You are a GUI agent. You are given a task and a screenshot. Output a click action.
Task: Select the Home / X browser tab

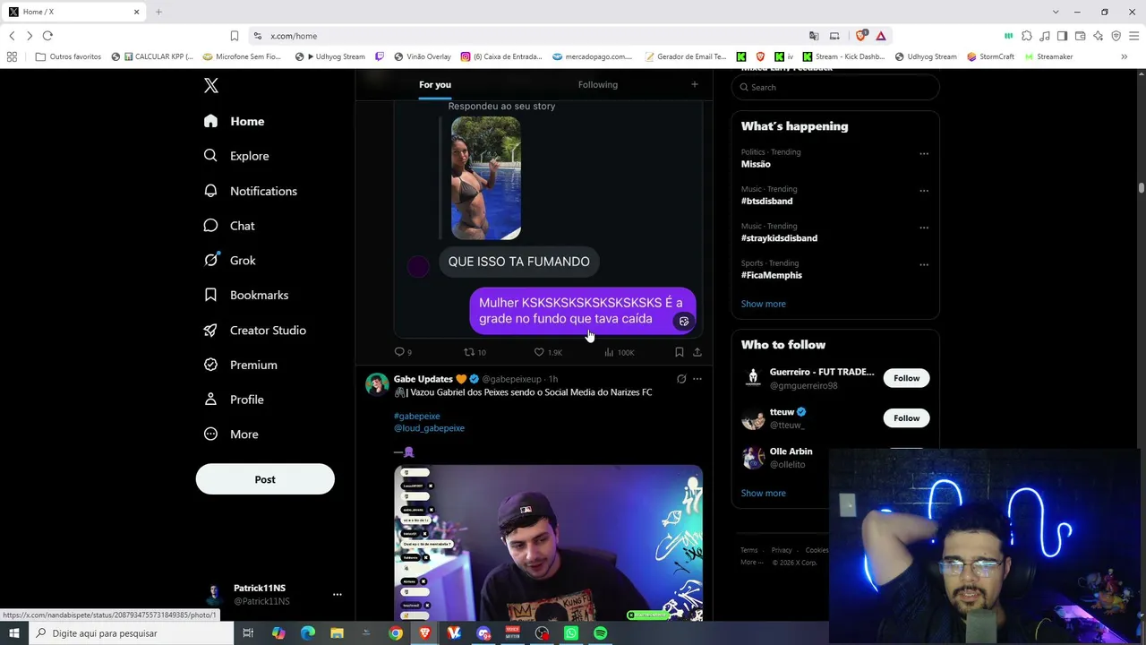tap(73, 12)
